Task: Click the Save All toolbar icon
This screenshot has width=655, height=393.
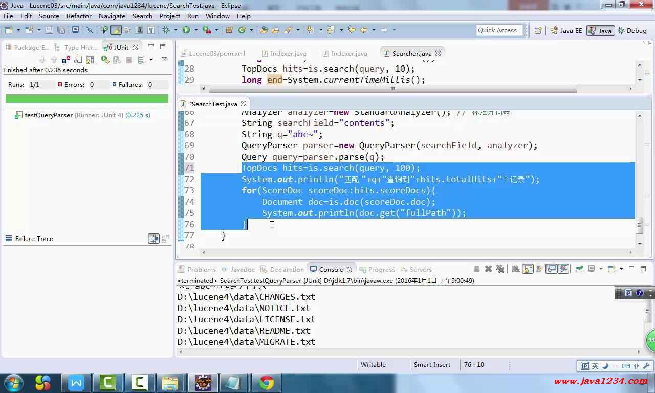Action: 61,30
